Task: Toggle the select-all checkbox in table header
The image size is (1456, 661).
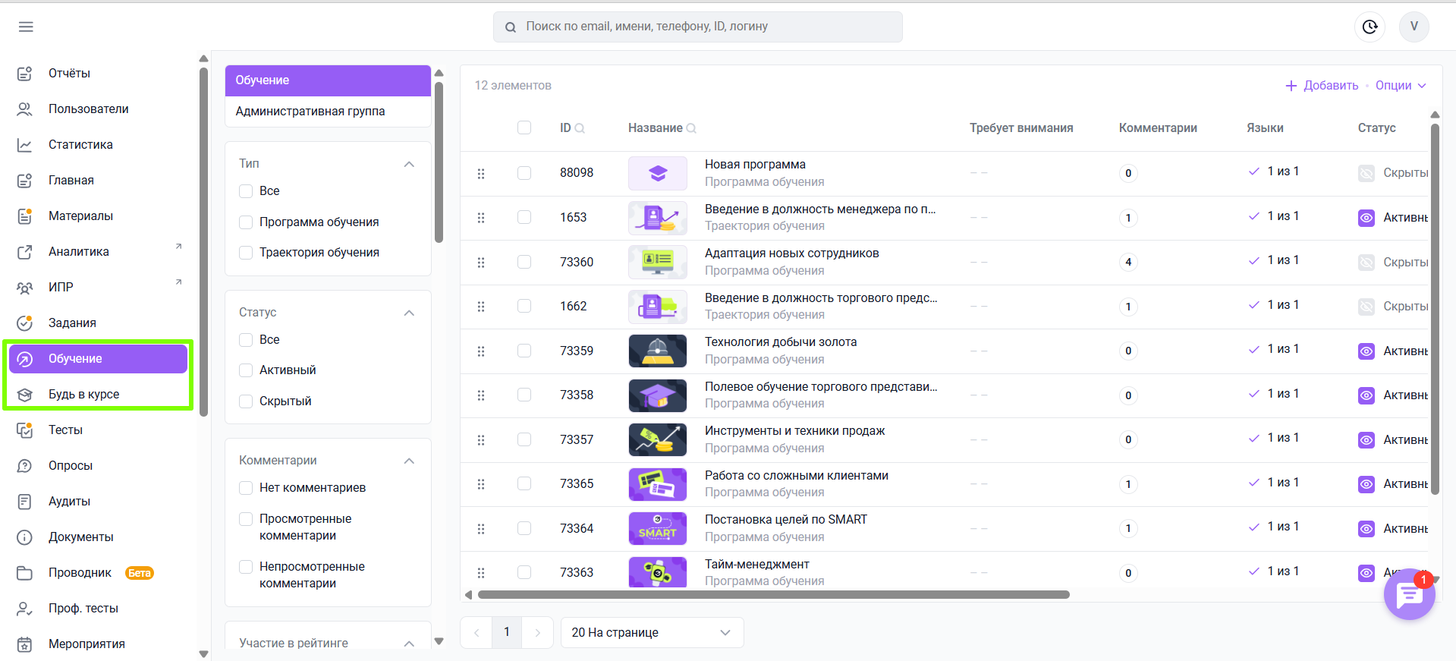Action: click(x=524, y=127)
